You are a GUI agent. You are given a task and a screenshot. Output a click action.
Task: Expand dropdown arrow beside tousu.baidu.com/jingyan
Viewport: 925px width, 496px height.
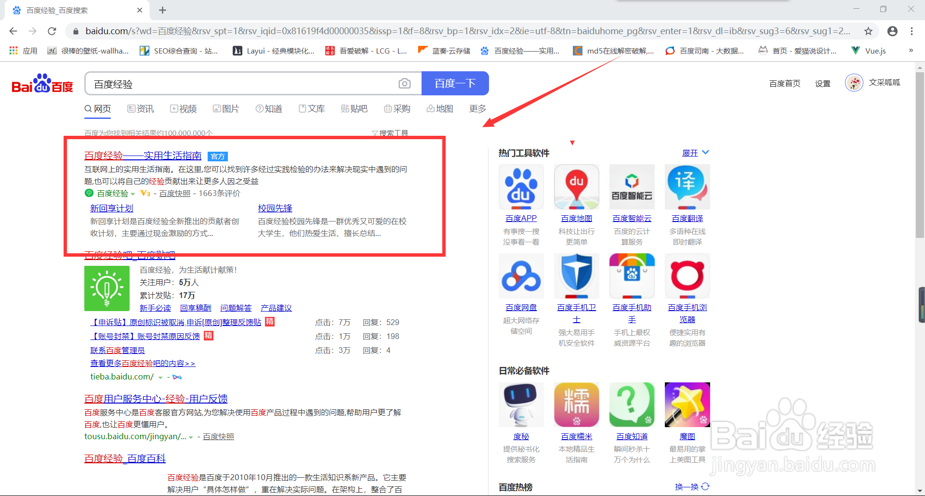191,437
